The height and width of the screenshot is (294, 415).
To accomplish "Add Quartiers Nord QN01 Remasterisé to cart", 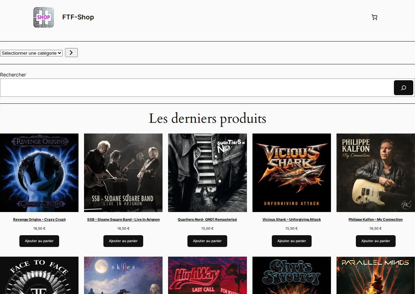I will coord(207,241).
